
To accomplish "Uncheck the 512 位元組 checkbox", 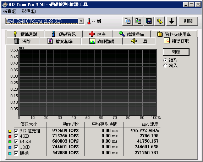I will click(x=16, y=131).
